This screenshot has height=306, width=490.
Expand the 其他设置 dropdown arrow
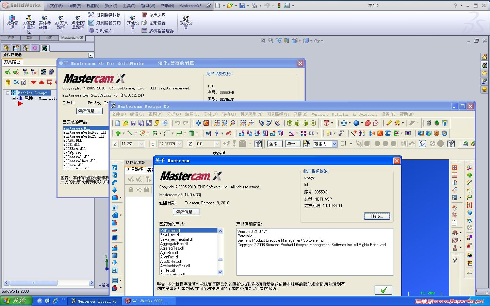(x=133, y=32)
